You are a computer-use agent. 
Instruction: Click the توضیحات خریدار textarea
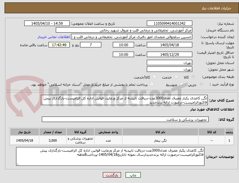tap(110, 156)
